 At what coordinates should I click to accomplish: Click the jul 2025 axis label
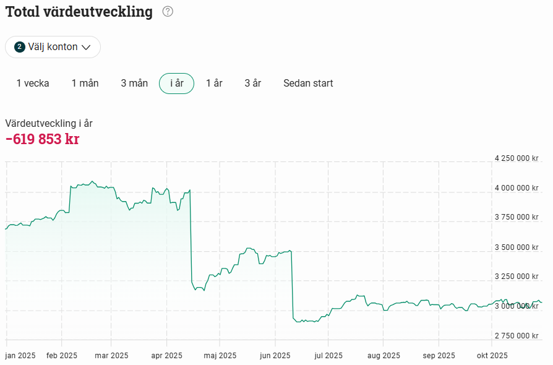point(328,356)
